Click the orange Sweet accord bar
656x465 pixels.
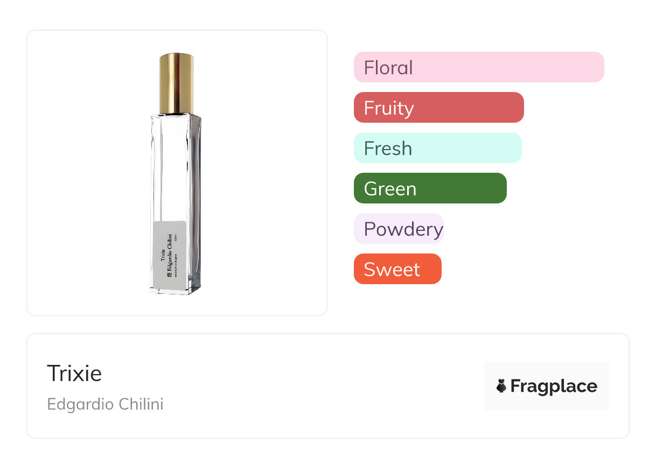click(x=397, y=269)
